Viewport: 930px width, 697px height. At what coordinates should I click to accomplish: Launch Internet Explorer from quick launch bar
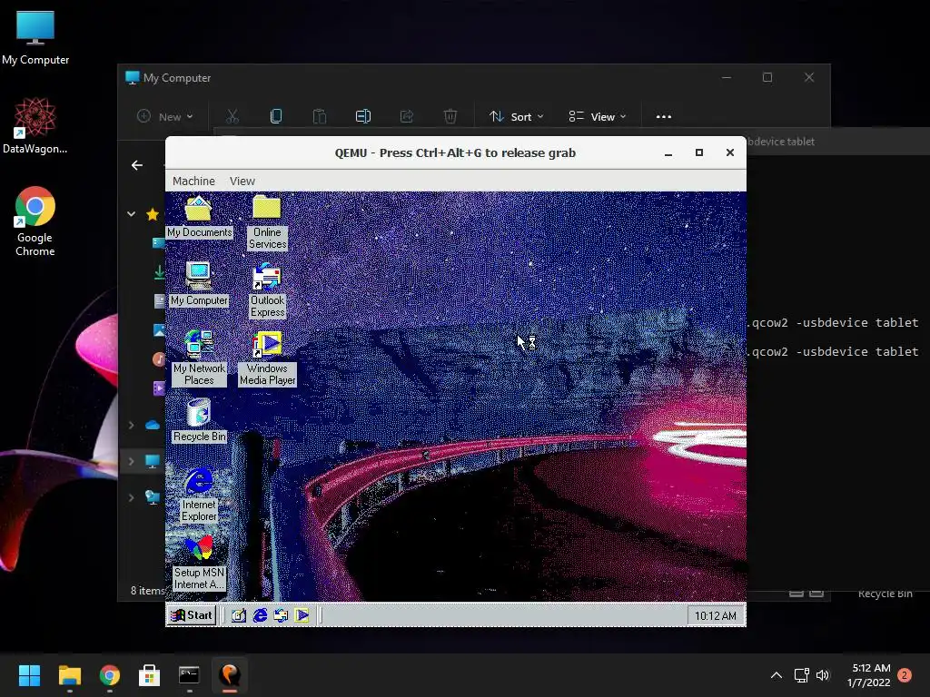[260, 615]
